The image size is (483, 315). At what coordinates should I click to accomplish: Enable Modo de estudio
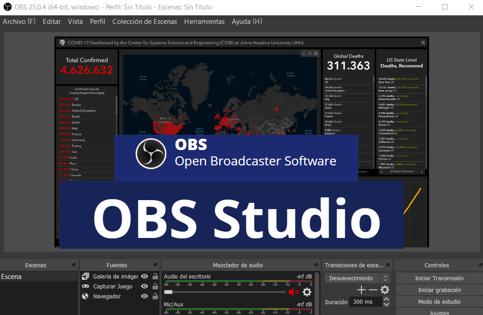(x=438, y=301)
